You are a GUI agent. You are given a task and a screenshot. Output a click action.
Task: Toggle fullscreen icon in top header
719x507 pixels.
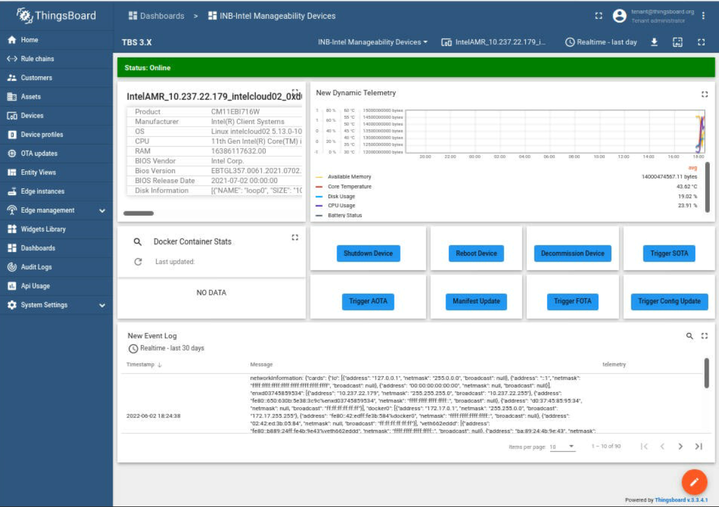(x=599, y=16)
